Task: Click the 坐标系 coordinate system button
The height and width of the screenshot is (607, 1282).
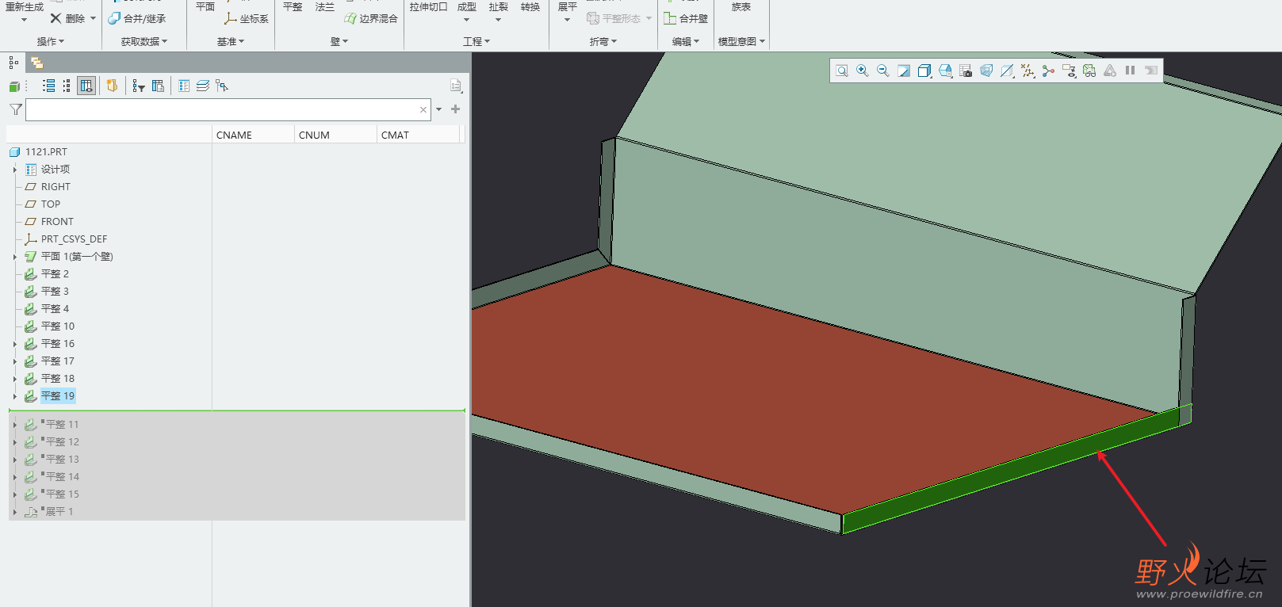Action: [x=247, y=18]
